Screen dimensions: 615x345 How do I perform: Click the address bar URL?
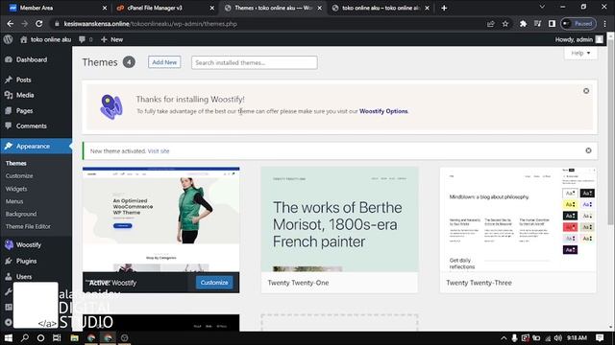pyautogui.click(x=150, y=24)
